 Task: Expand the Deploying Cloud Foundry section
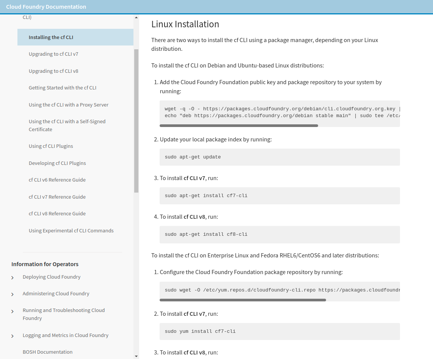tap(13, 277)
